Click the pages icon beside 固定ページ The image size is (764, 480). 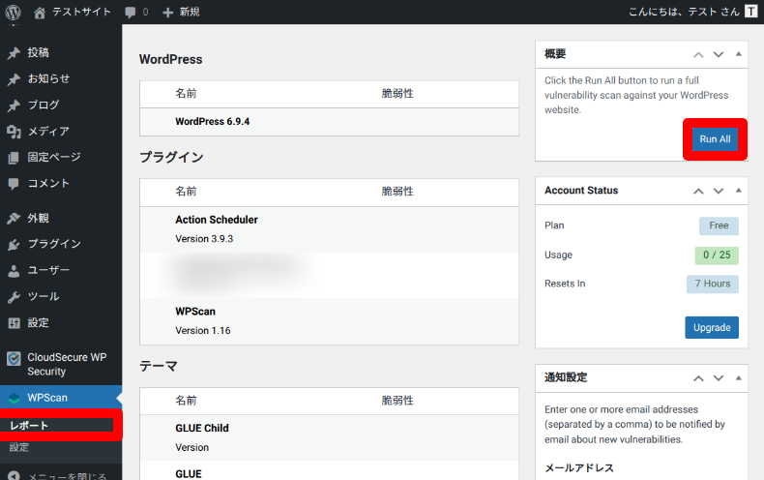coord(14,158)
